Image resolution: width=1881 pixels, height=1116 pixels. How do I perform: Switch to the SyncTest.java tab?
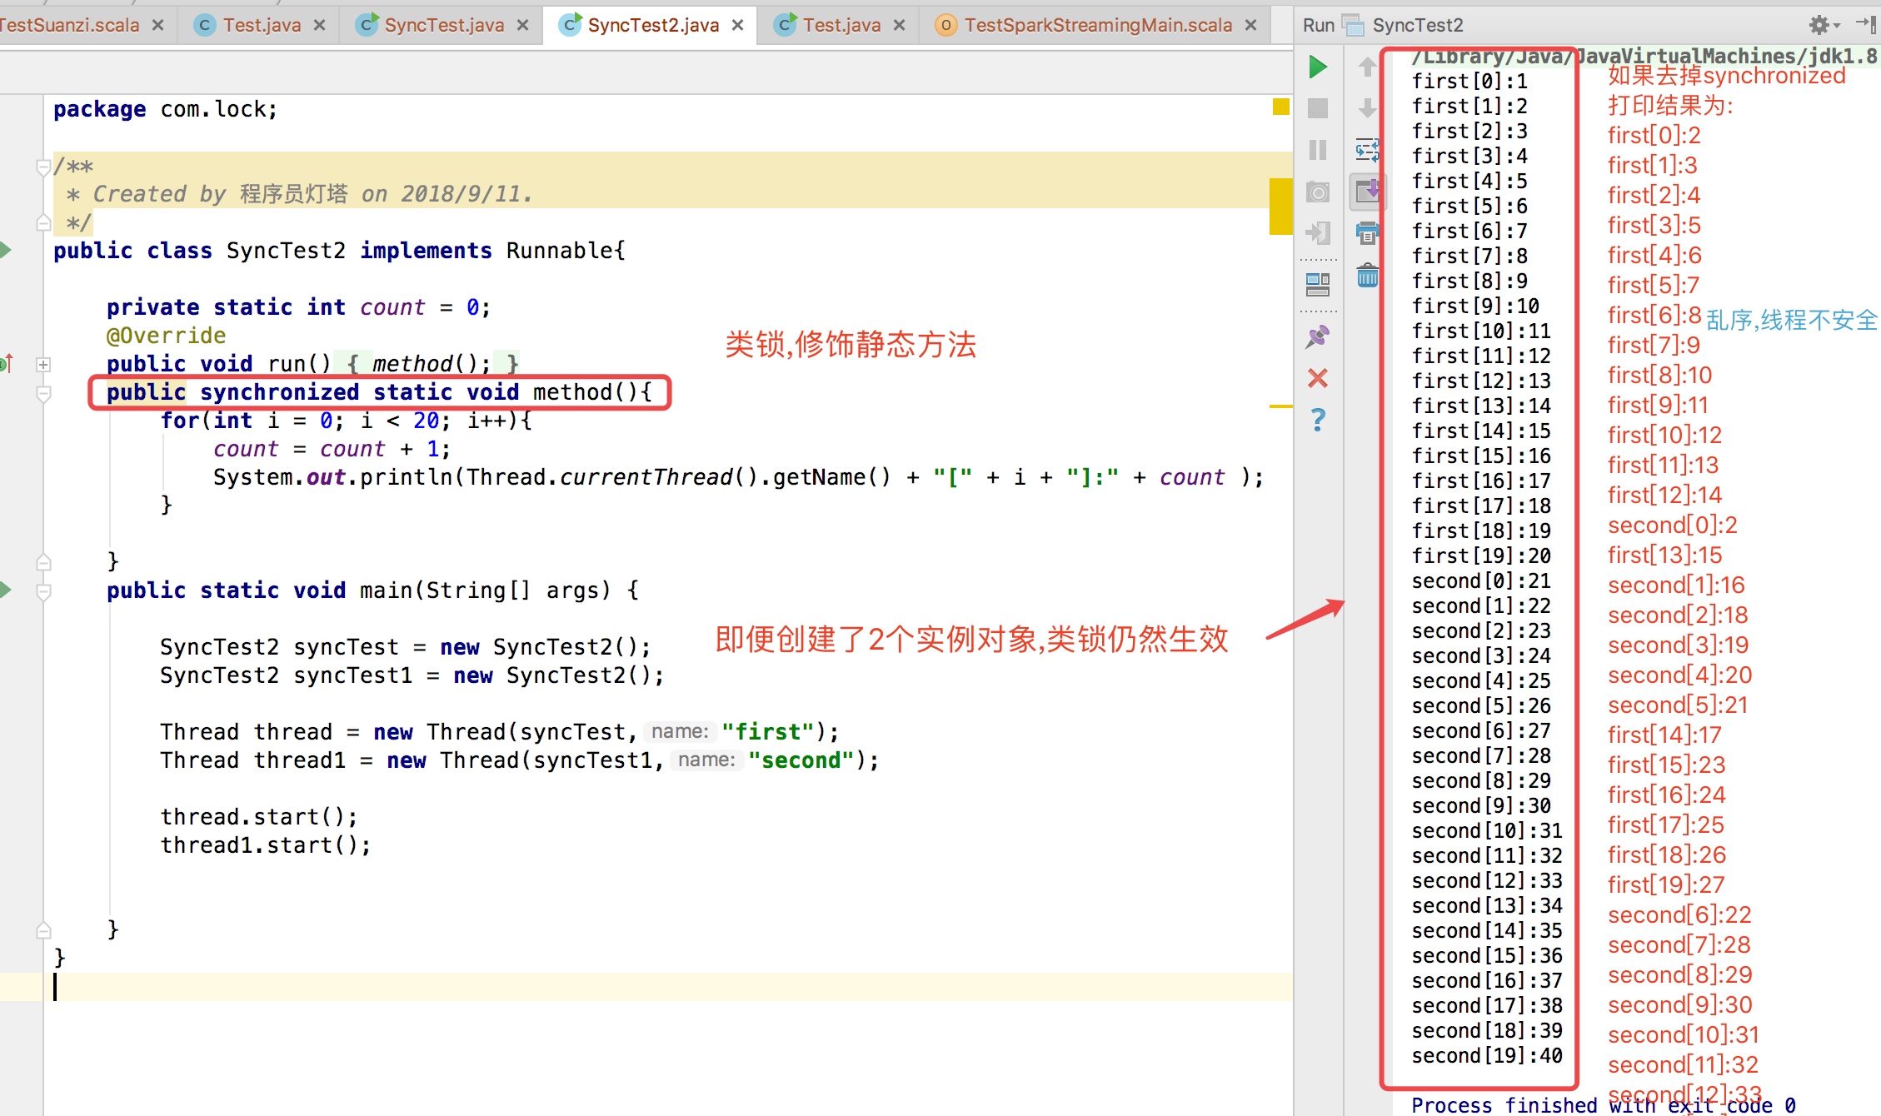(443, 25)
